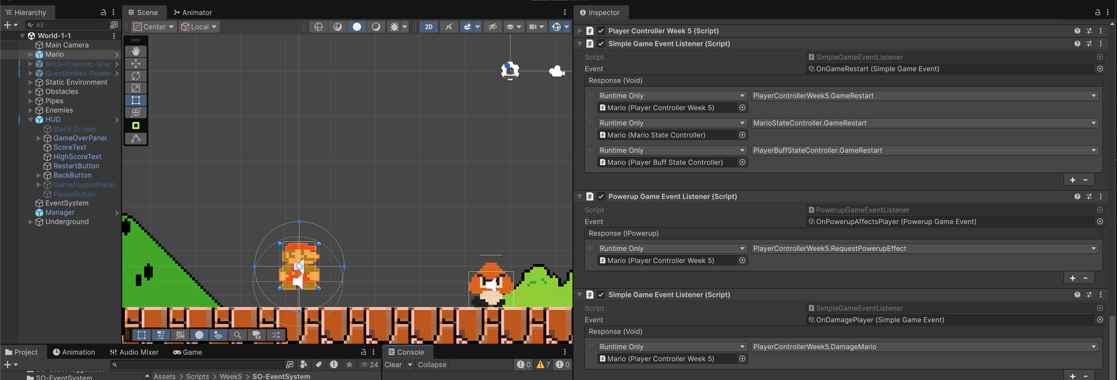Switch to the Animator tab
Image resolution: width=1117 pixels, height=380 pixels.
click(x=193, y=12)
